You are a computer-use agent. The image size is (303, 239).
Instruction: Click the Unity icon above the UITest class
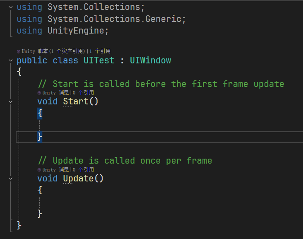19,51
